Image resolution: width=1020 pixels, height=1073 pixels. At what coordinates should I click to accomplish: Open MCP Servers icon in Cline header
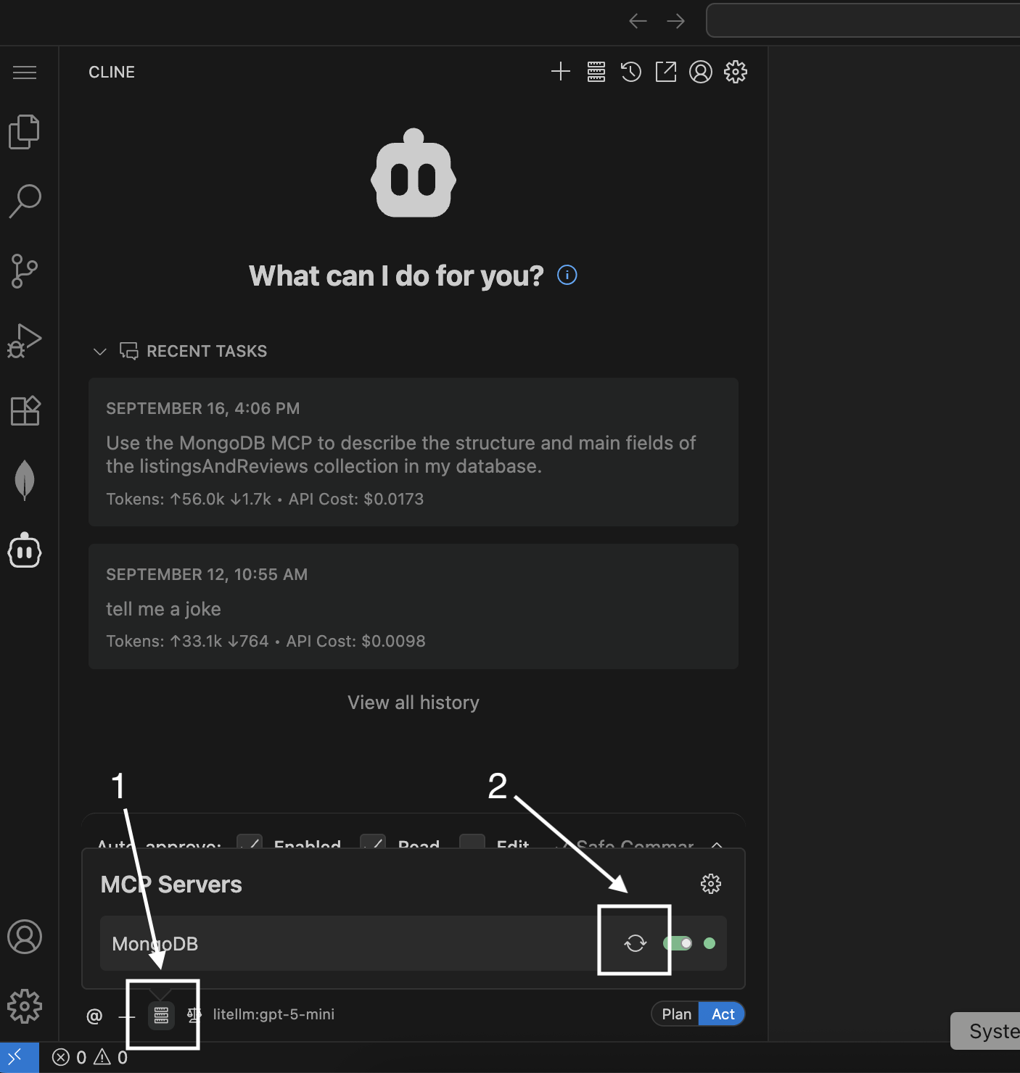[596, 72]
